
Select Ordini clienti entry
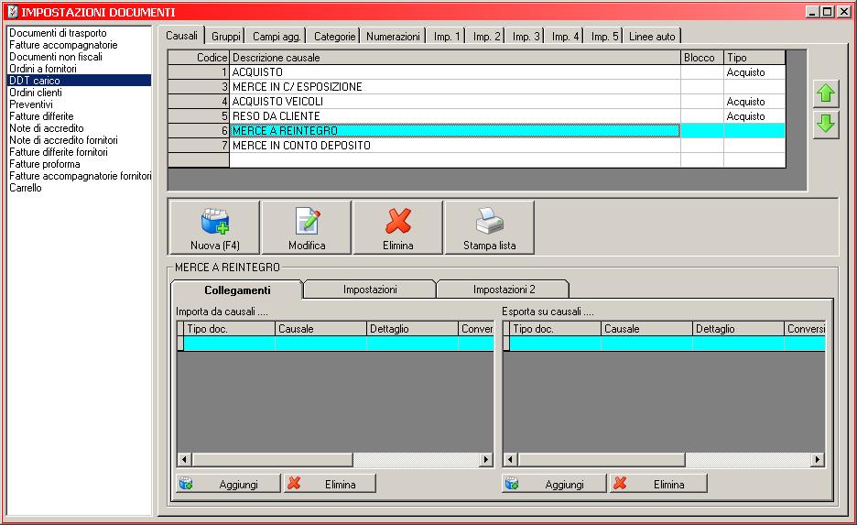click(80, 93)
